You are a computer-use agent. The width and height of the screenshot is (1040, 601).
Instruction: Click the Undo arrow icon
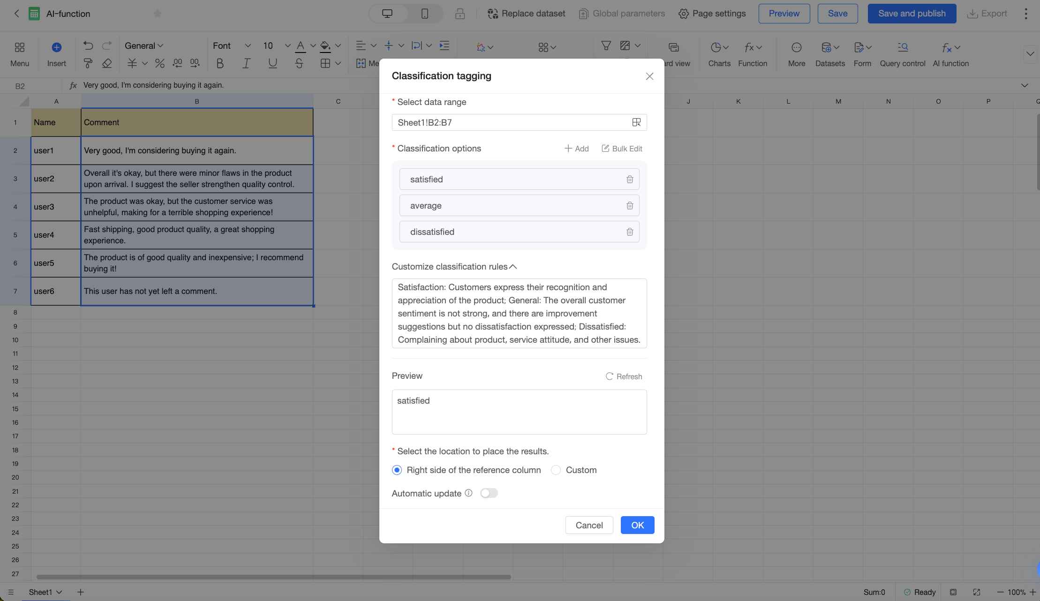88,45
